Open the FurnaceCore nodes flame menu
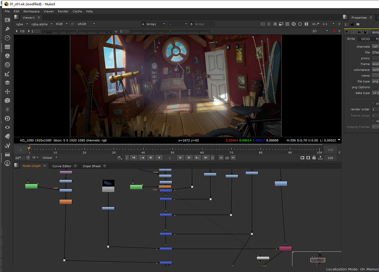This screenshot has width=379, height=272. 7,163
